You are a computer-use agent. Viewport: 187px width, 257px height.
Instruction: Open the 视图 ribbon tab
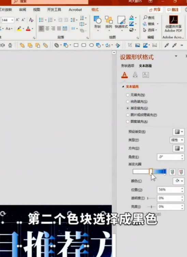pyautogui.click(x=37, y=10)
